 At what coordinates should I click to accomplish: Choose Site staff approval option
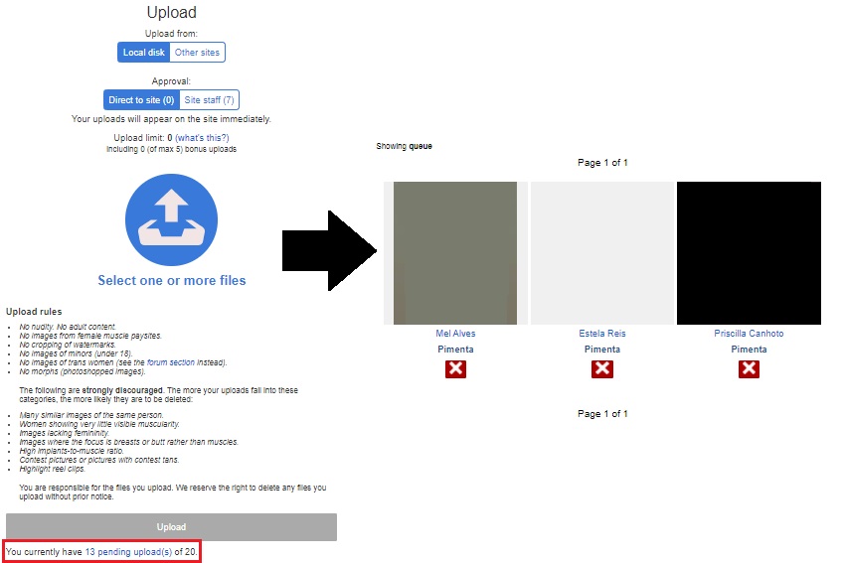click(x=210, y=100)
